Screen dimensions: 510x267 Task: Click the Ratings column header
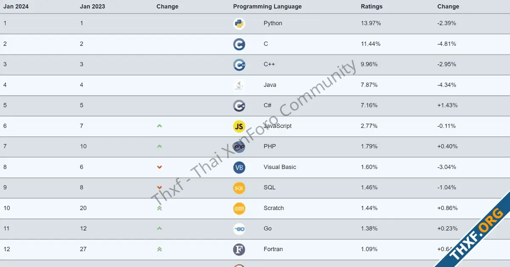[x=371, y=6]
